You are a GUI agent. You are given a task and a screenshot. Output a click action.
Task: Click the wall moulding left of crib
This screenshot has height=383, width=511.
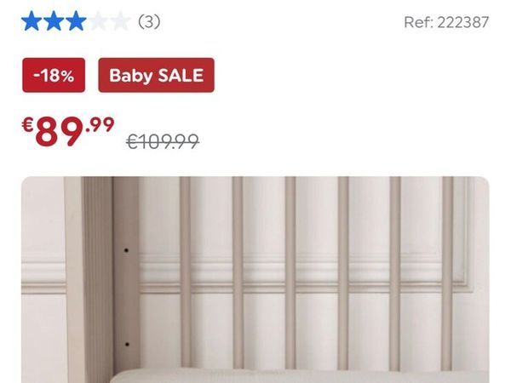click(43, 278)
